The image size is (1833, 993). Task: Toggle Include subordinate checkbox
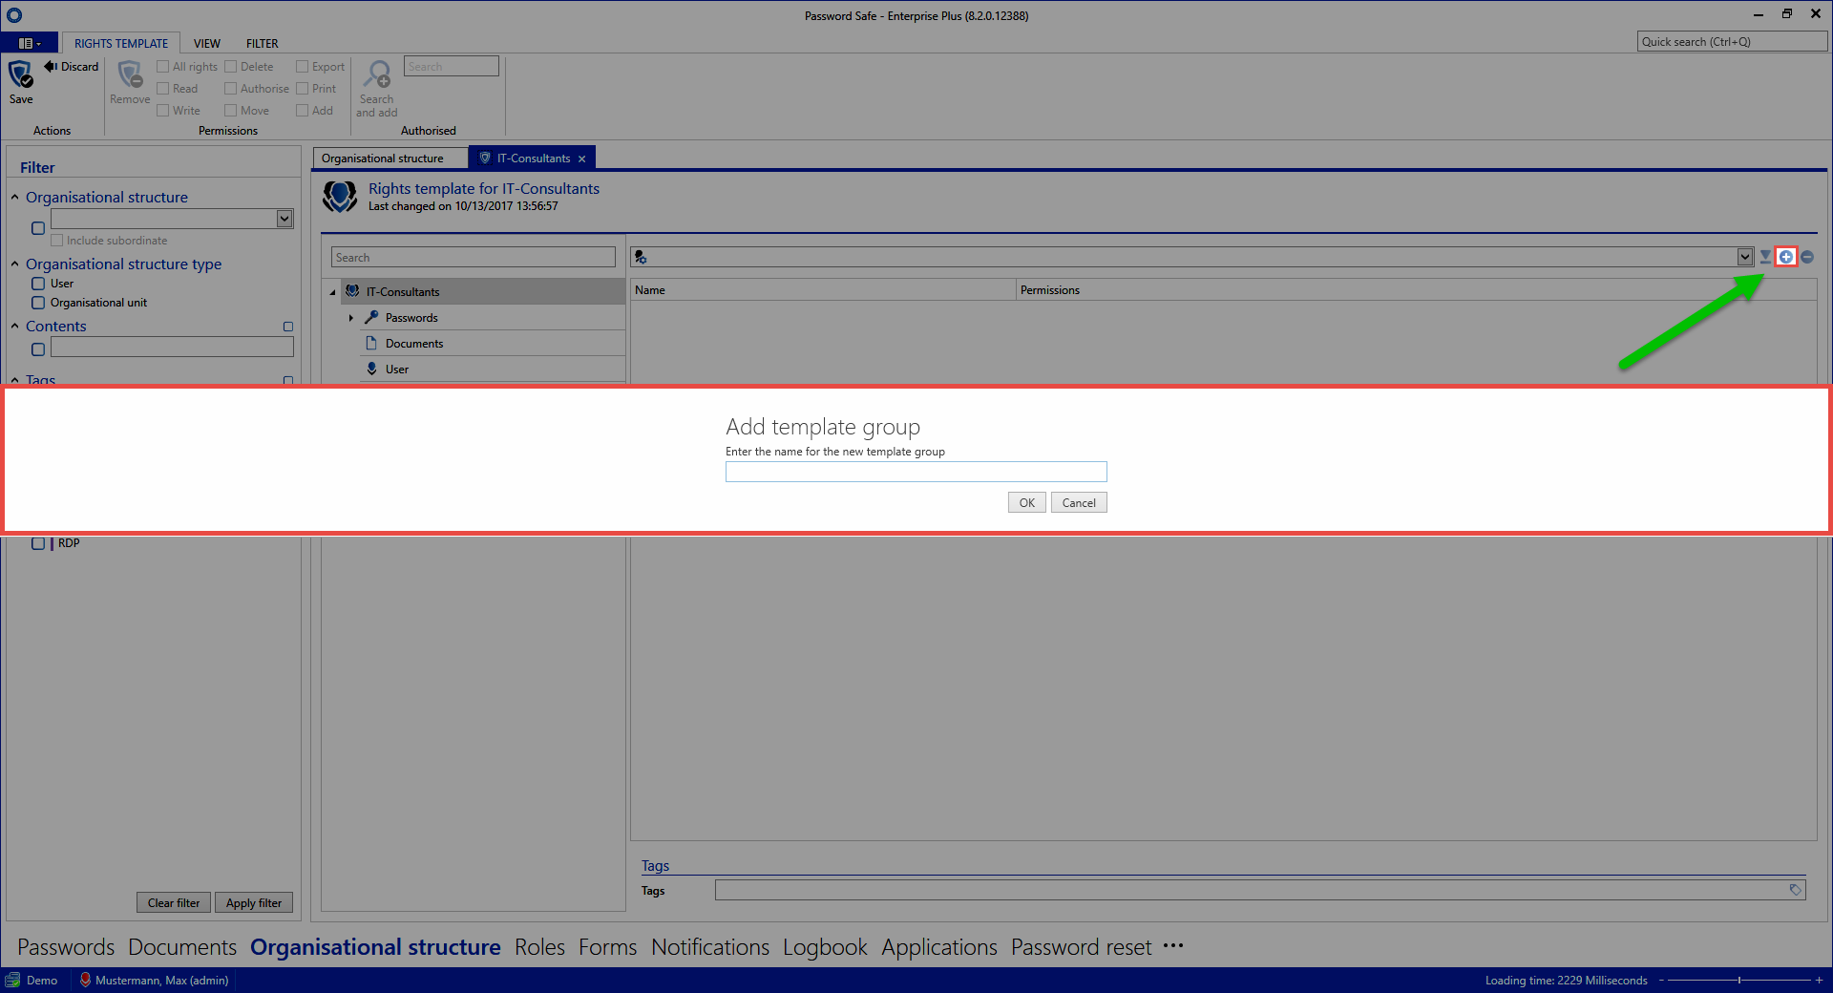pos(57,241)
